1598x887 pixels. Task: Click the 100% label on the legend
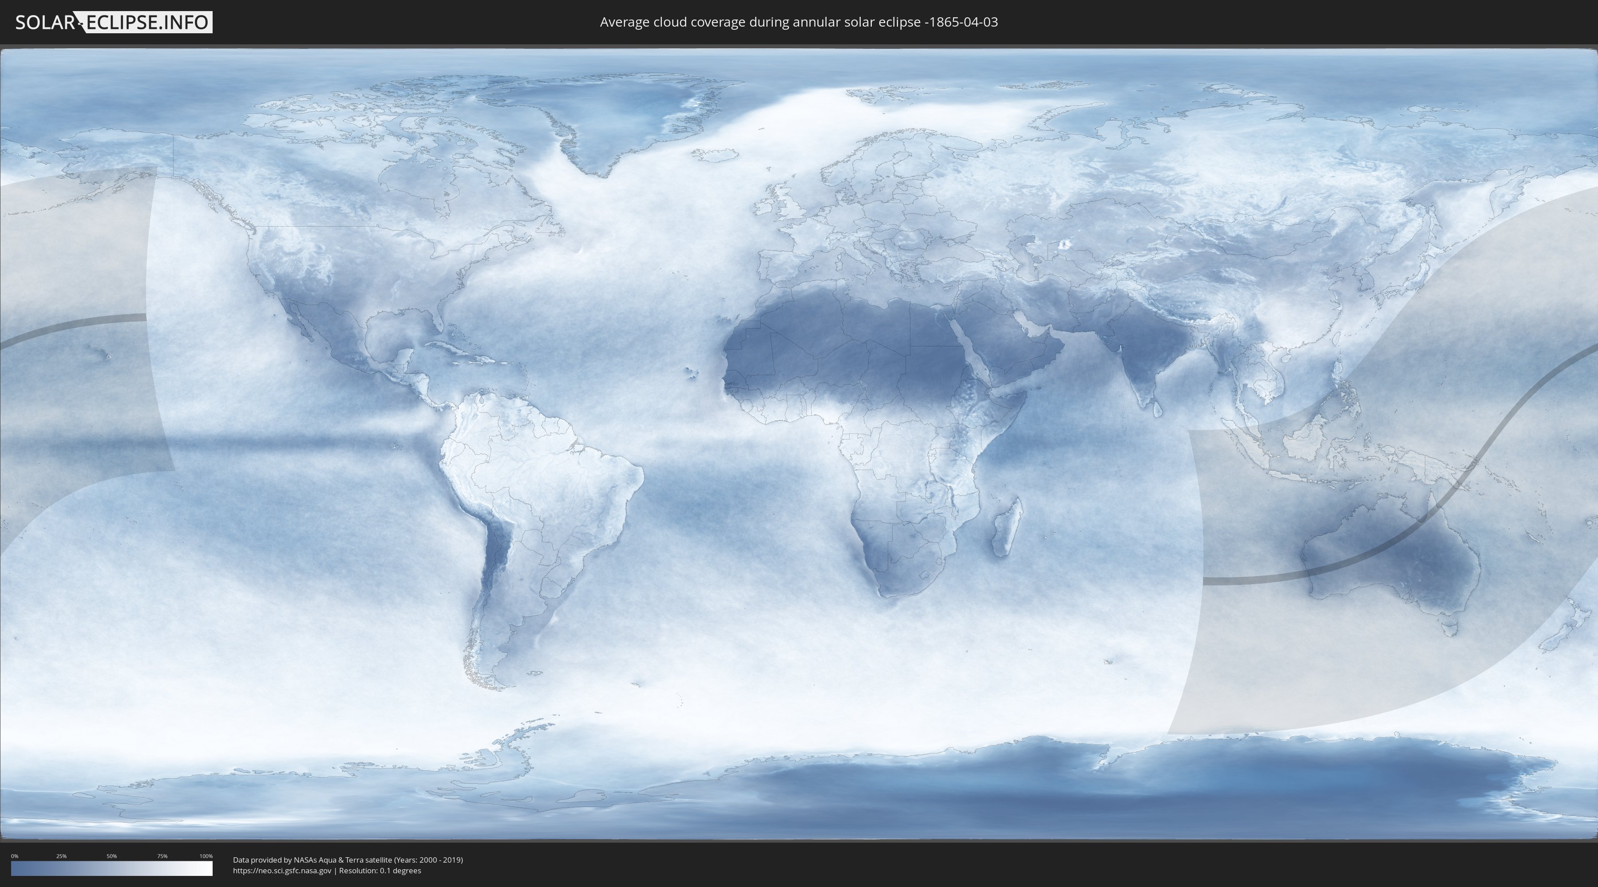(x=206, y=856)
